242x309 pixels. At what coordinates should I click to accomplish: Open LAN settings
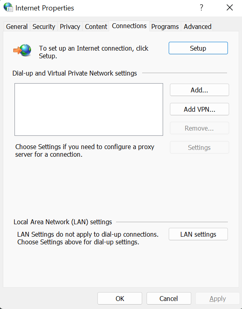point(198,234)
